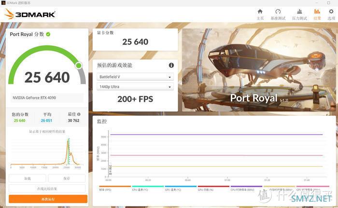338x208 pixels.
Task: Toggle the CPU 温度 teal legend item
Action: coord(148,188)
